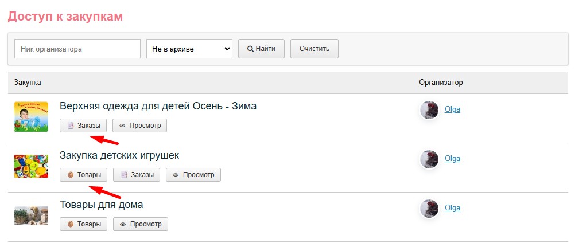Open Товары for Закупка детских игрушек
575x243 pixels.
[x=83, y=175]
